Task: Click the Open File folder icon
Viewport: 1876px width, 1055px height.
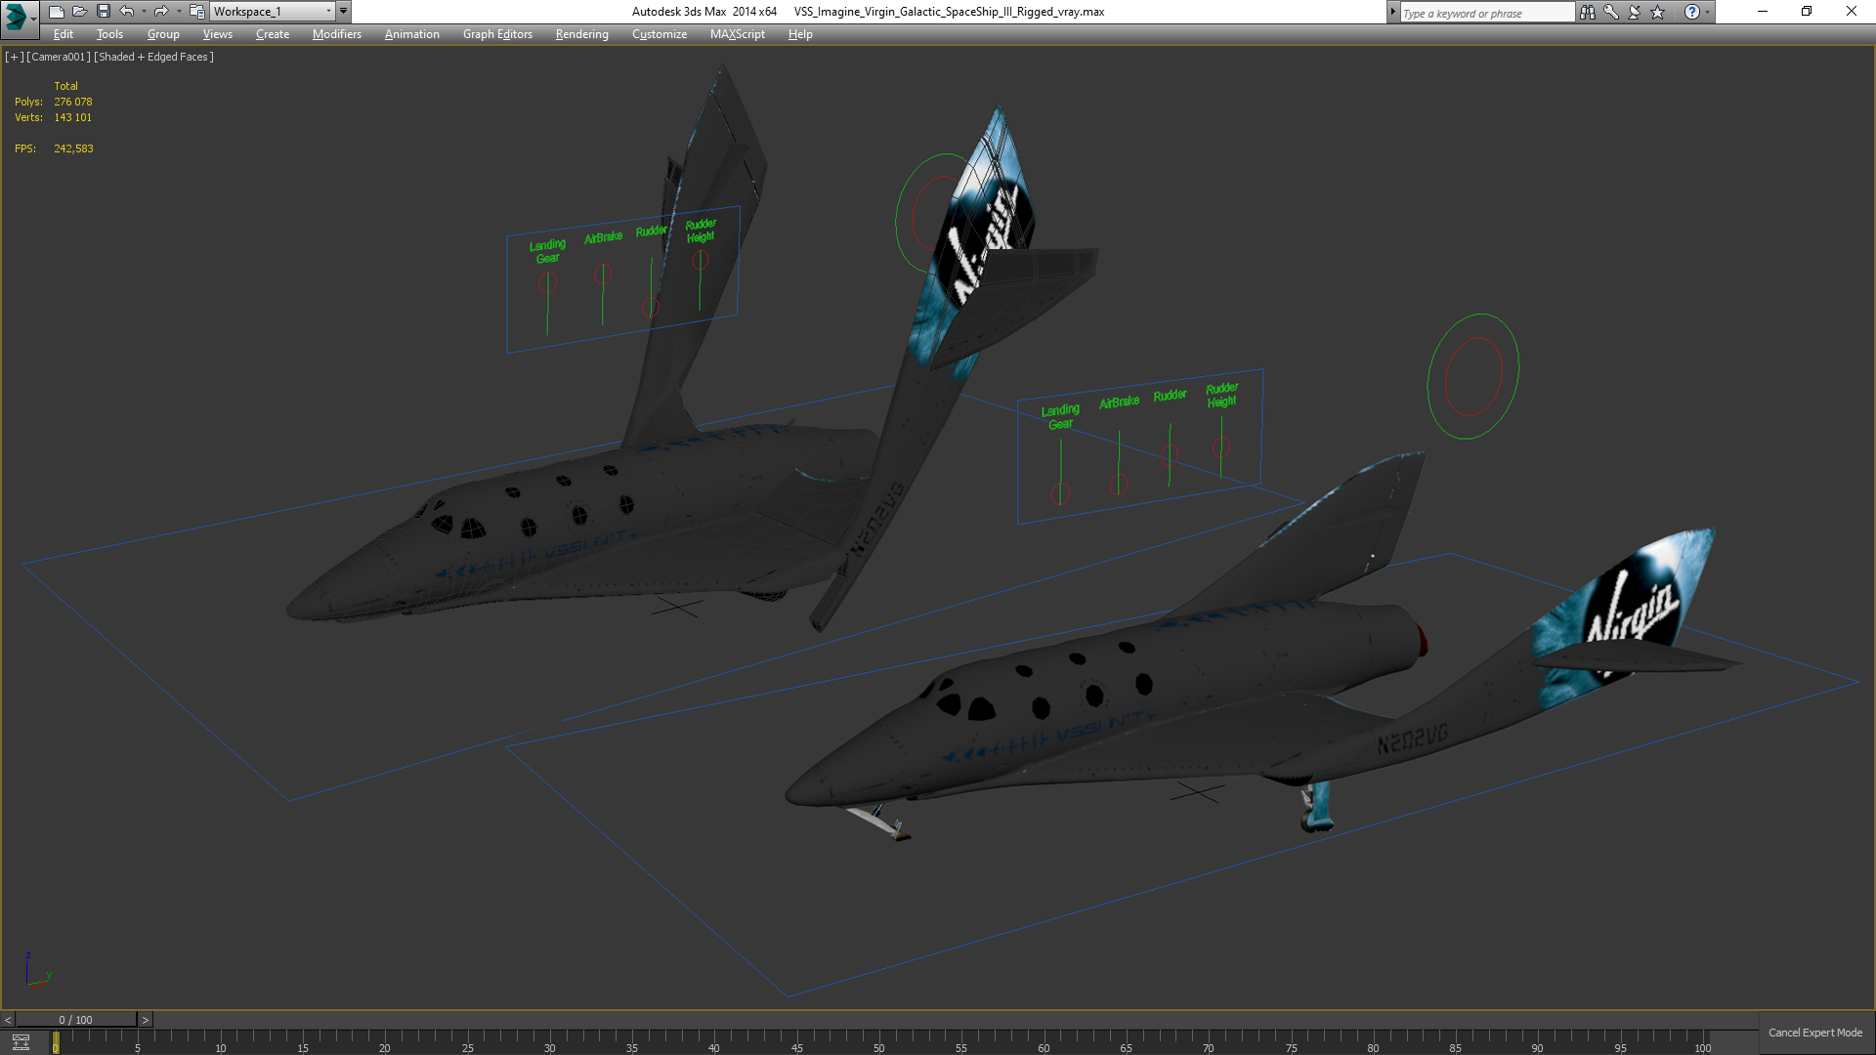Action: click(79, 12)
